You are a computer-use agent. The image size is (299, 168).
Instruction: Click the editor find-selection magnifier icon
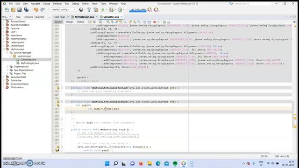point(108,22)
